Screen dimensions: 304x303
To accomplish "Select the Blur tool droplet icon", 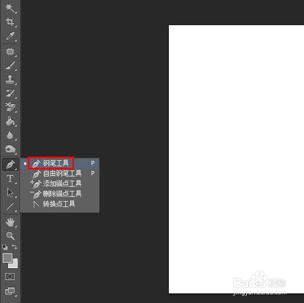I will tap(10, 135).
